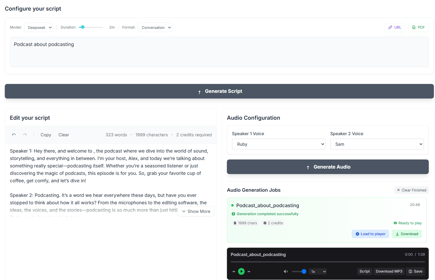Screen dimensions: 435x280
Task: Click the '1999 chars' job badge
Action: point(245,223)
